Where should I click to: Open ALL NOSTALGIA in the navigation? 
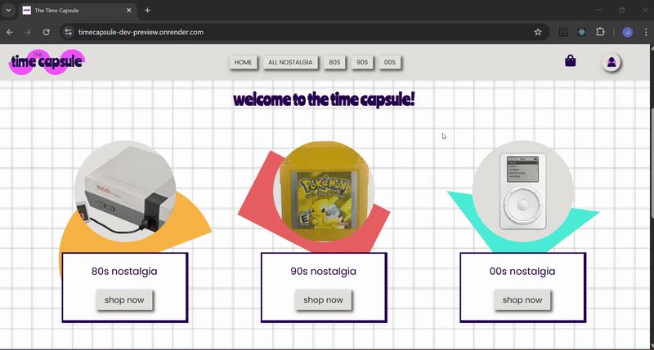[290, 63]
